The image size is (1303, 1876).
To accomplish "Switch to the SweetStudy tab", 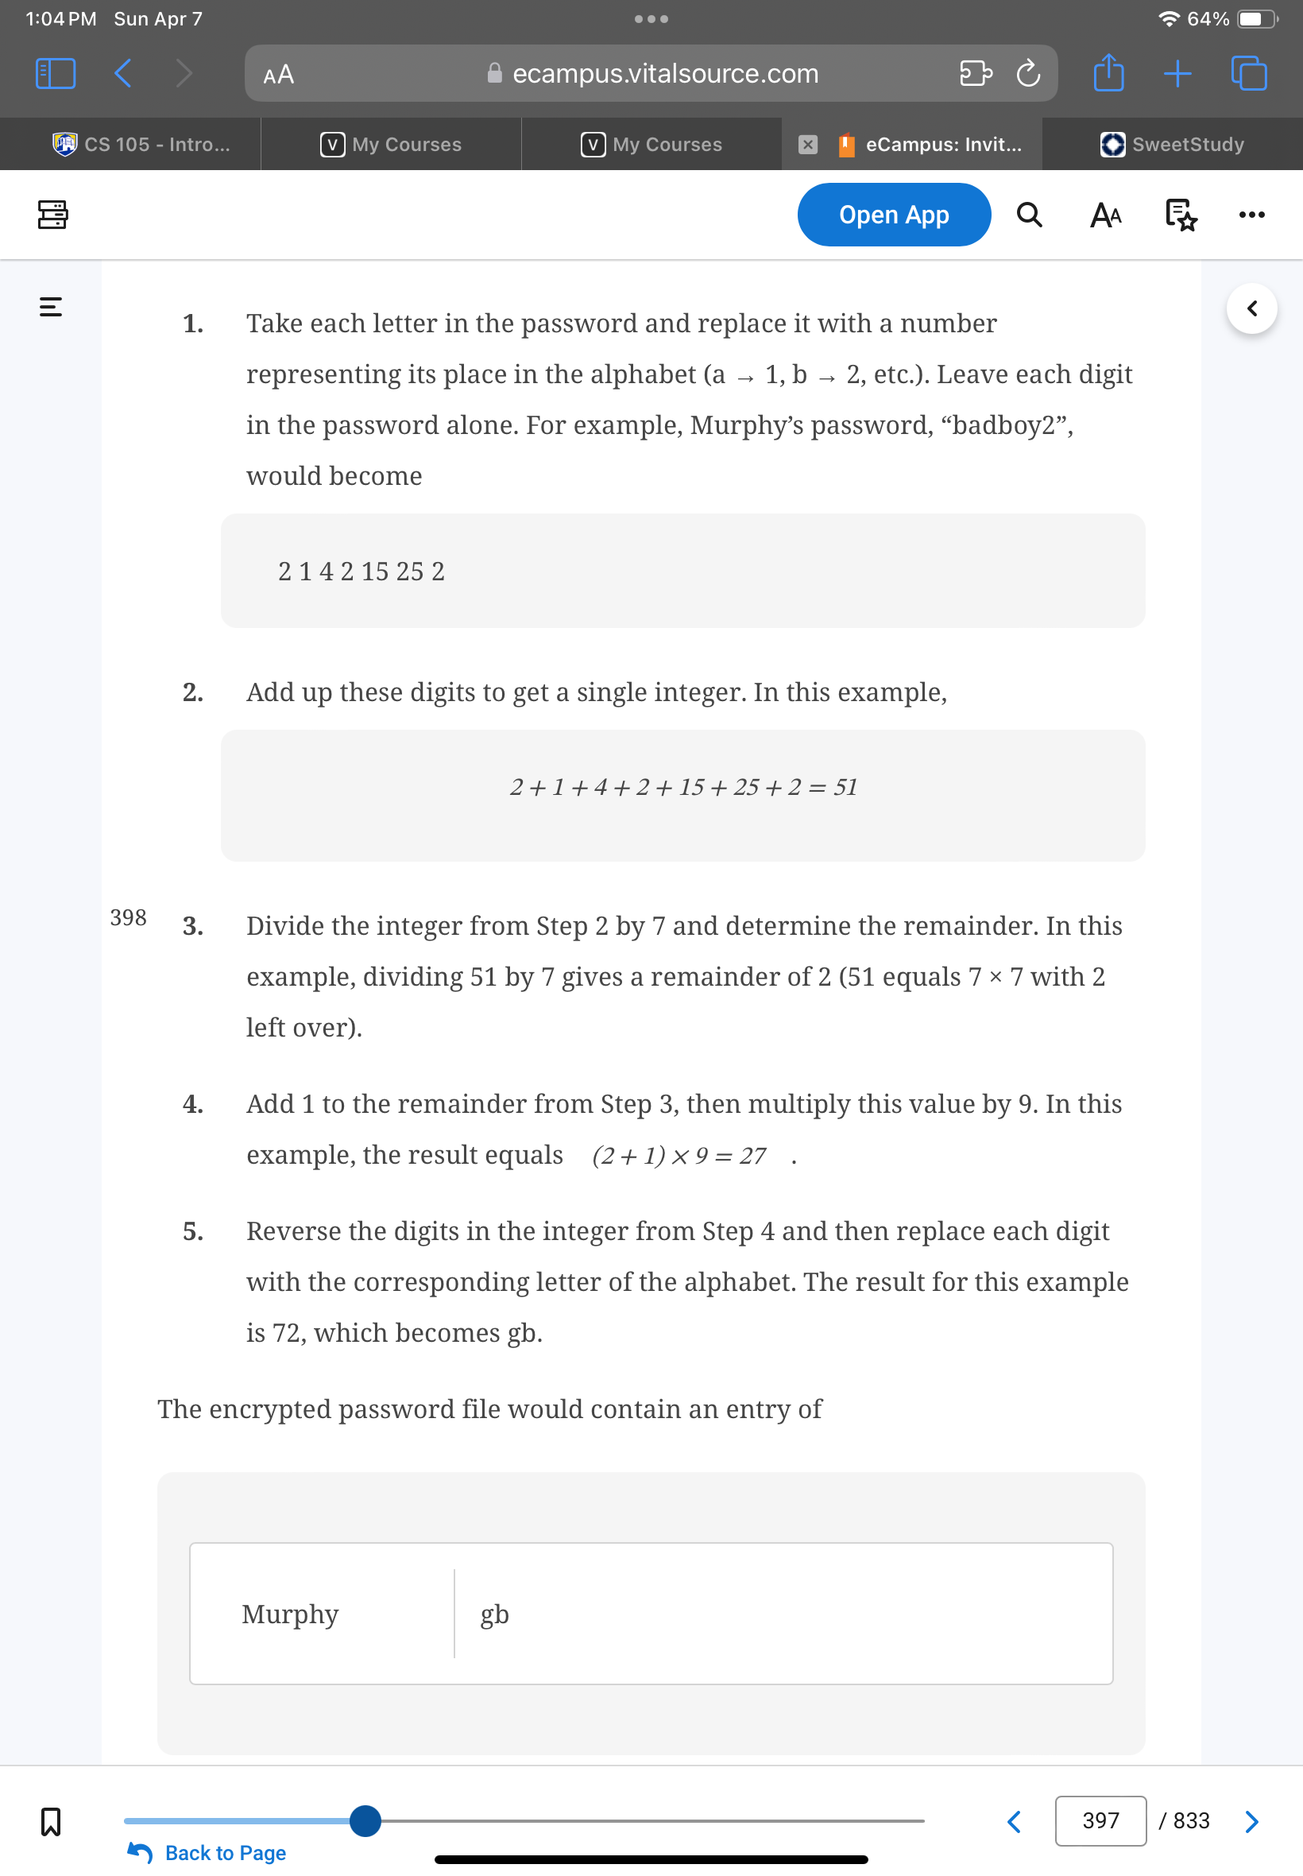I will [x=1172, y=145].
